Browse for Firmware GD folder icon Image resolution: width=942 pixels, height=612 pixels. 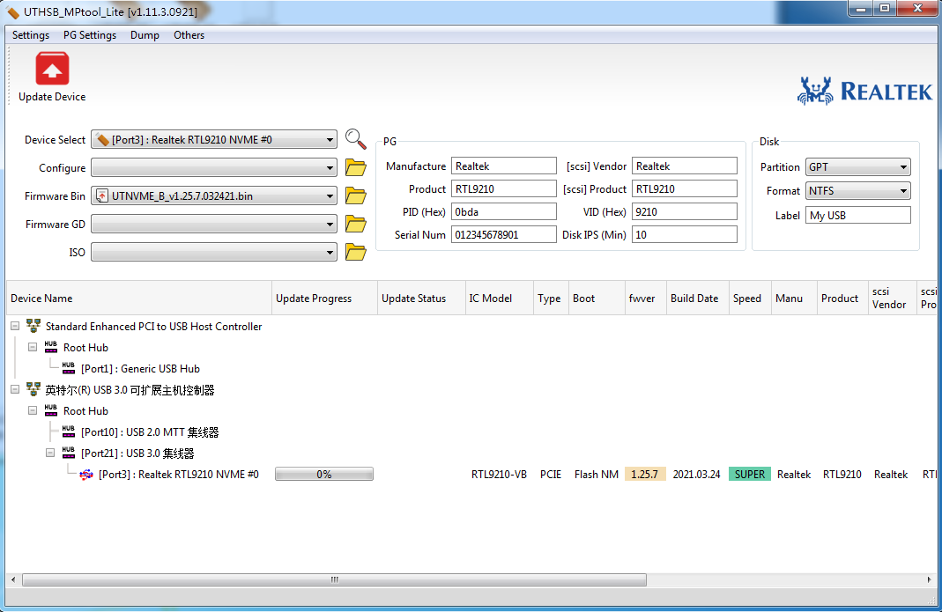click(356, 224)
